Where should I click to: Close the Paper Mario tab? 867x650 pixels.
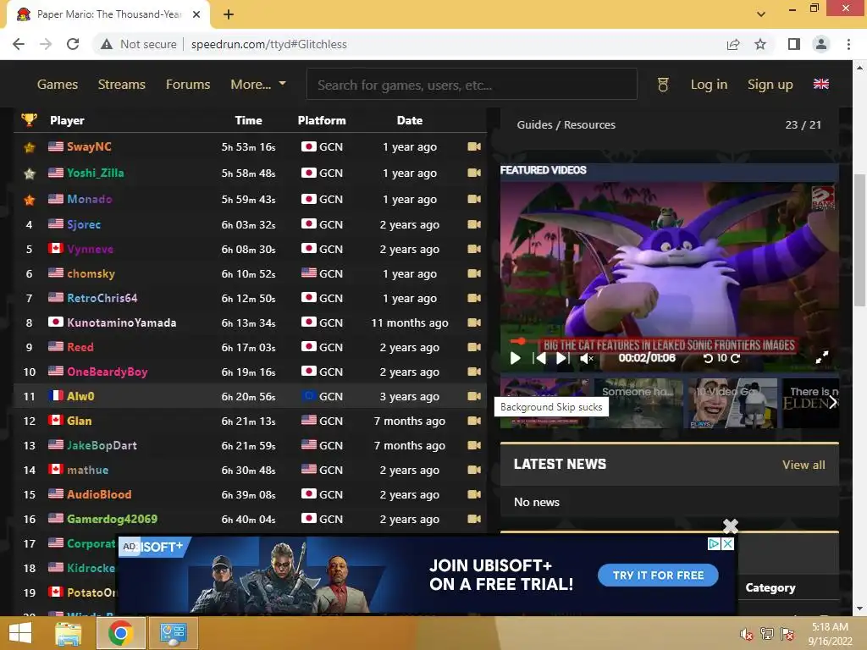[x=196, y=14]
